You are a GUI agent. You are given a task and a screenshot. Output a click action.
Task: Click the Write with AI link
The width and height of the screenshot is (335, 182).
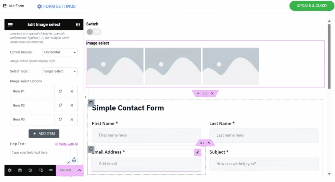[66, 144]
